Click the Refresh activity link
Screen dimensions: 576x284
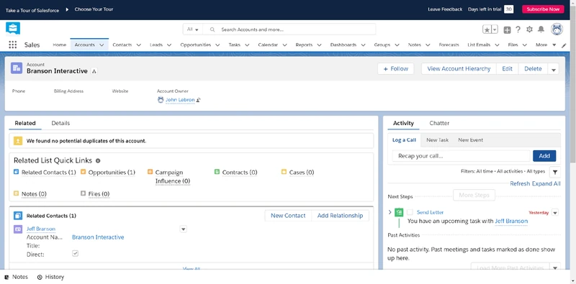520,184
